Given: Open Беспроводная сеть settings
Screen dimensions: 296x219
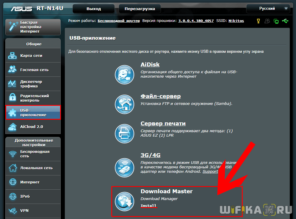Looking at the screenshot, I should pyautogui.click(x=33, y=154).
